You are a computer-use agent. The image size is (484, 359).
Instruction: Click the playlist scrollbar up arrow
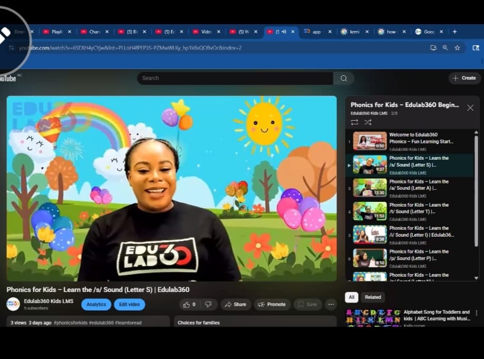click(x=476, y=132)
